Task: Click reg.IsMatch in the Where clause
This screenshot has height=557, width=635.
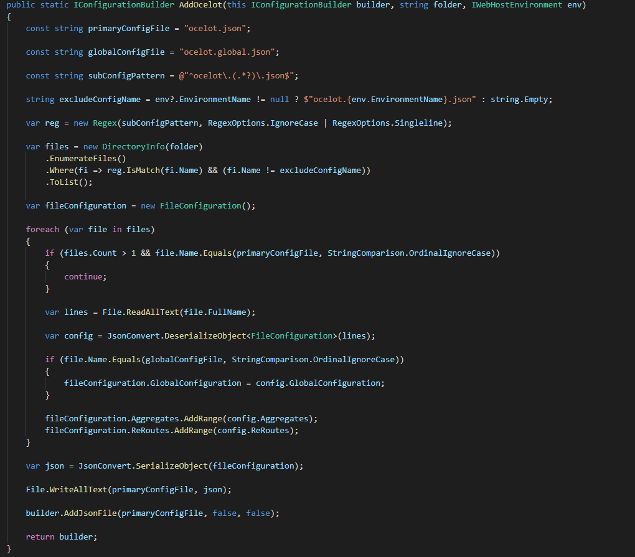Action: 133,170
